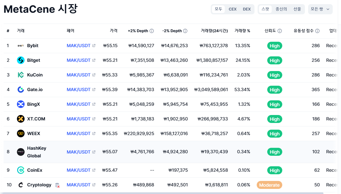Click the Moderate badge in Cryptology row
This screenshot has width=341, height=194.
click(x=269, y=185)
